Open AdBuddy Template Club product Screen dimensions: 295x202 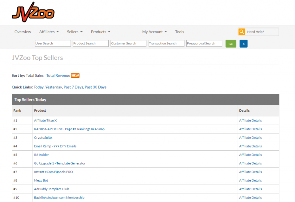(x=52, y=189)
